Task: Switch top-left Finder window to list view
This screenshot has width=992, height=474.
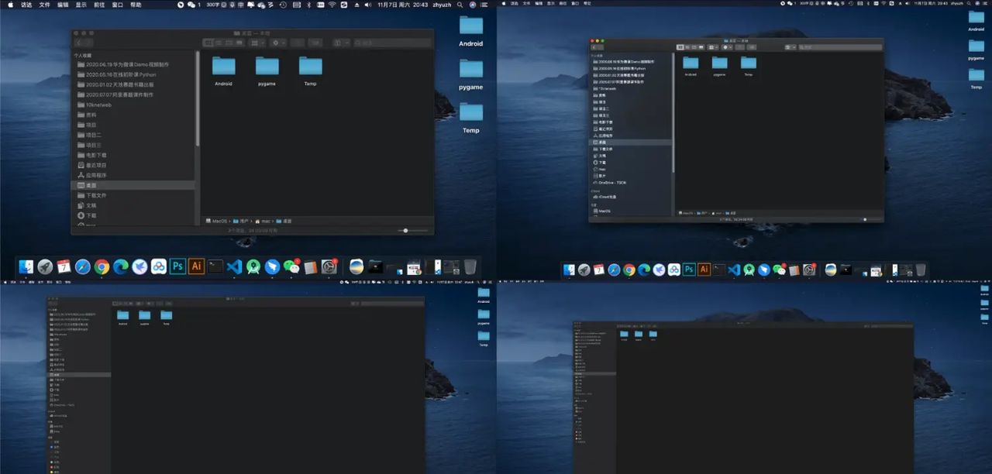Action: [x=218, y=43]
